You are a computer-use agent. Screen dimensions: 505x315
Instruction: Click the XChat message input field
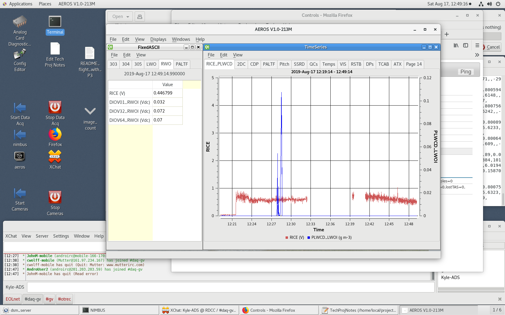(230, 287)
